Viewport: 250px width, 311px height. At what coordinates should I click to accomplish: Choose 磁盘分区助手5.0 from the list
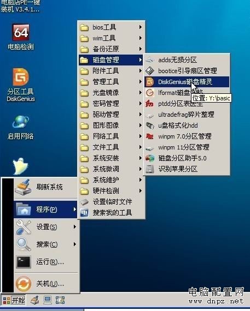pyautogui.click(x=187, y=158)
